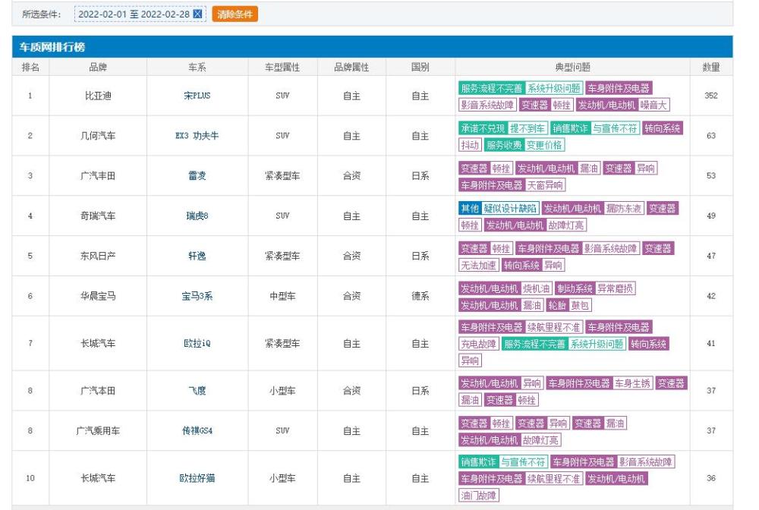The width and height of the screenshot is (759, 510).
Task: Click the 故障灯亮 tag in 瑞虎8 row
Action: pos(565,225)
